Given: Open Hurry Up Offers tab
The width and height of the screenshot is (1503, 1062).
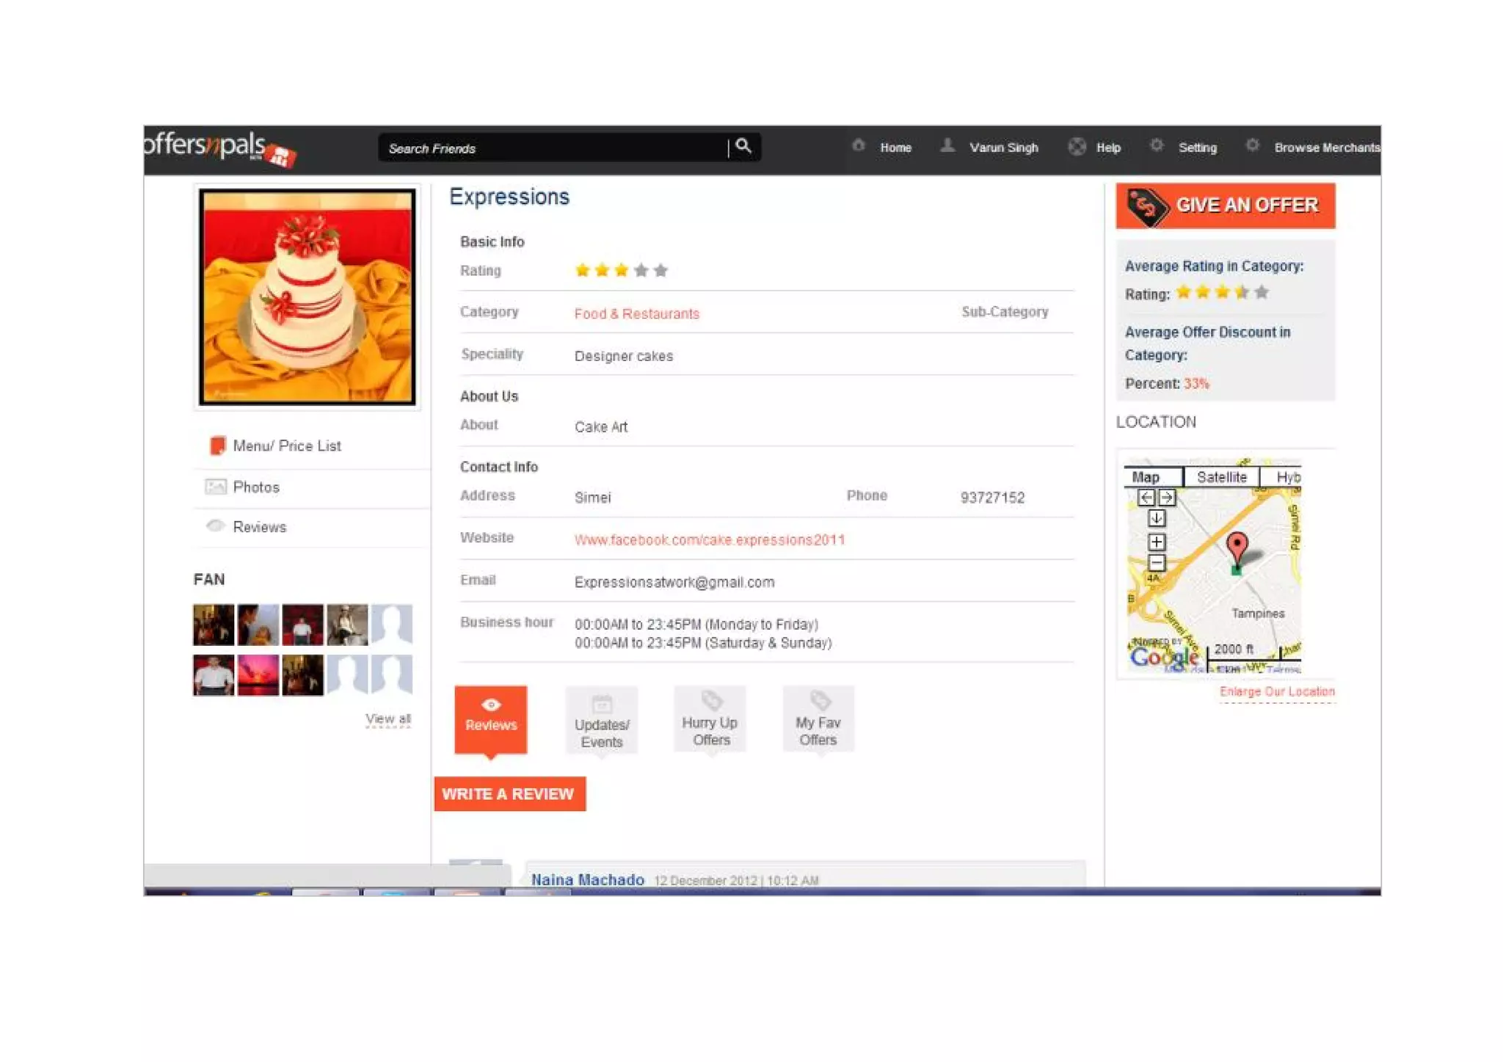Looking at the screenshot, I should (709, 720).
